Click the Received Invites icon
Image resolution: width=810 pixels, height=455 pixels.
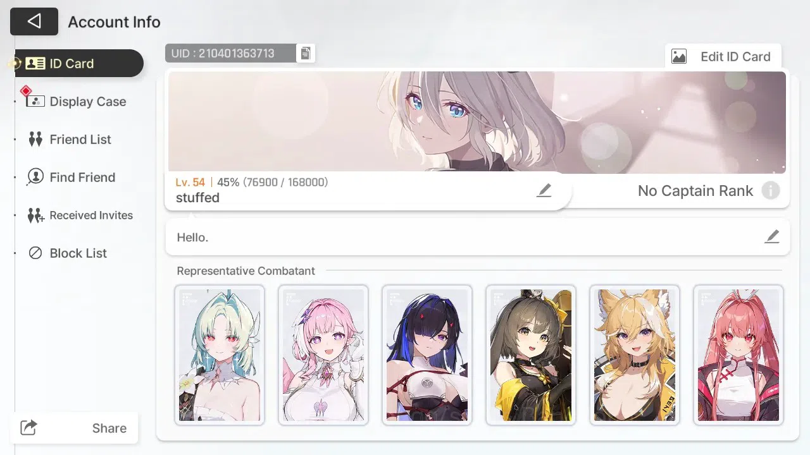(36, 215)
